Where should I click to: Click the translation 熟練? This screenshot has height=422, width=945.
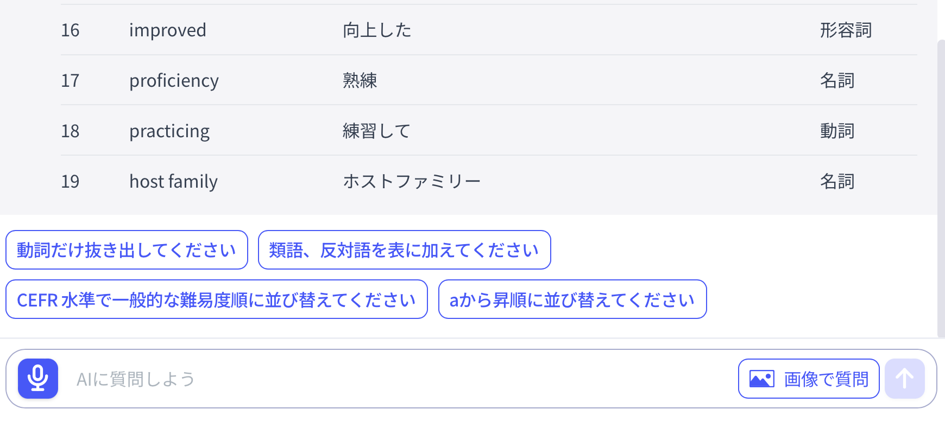[360, 81]
